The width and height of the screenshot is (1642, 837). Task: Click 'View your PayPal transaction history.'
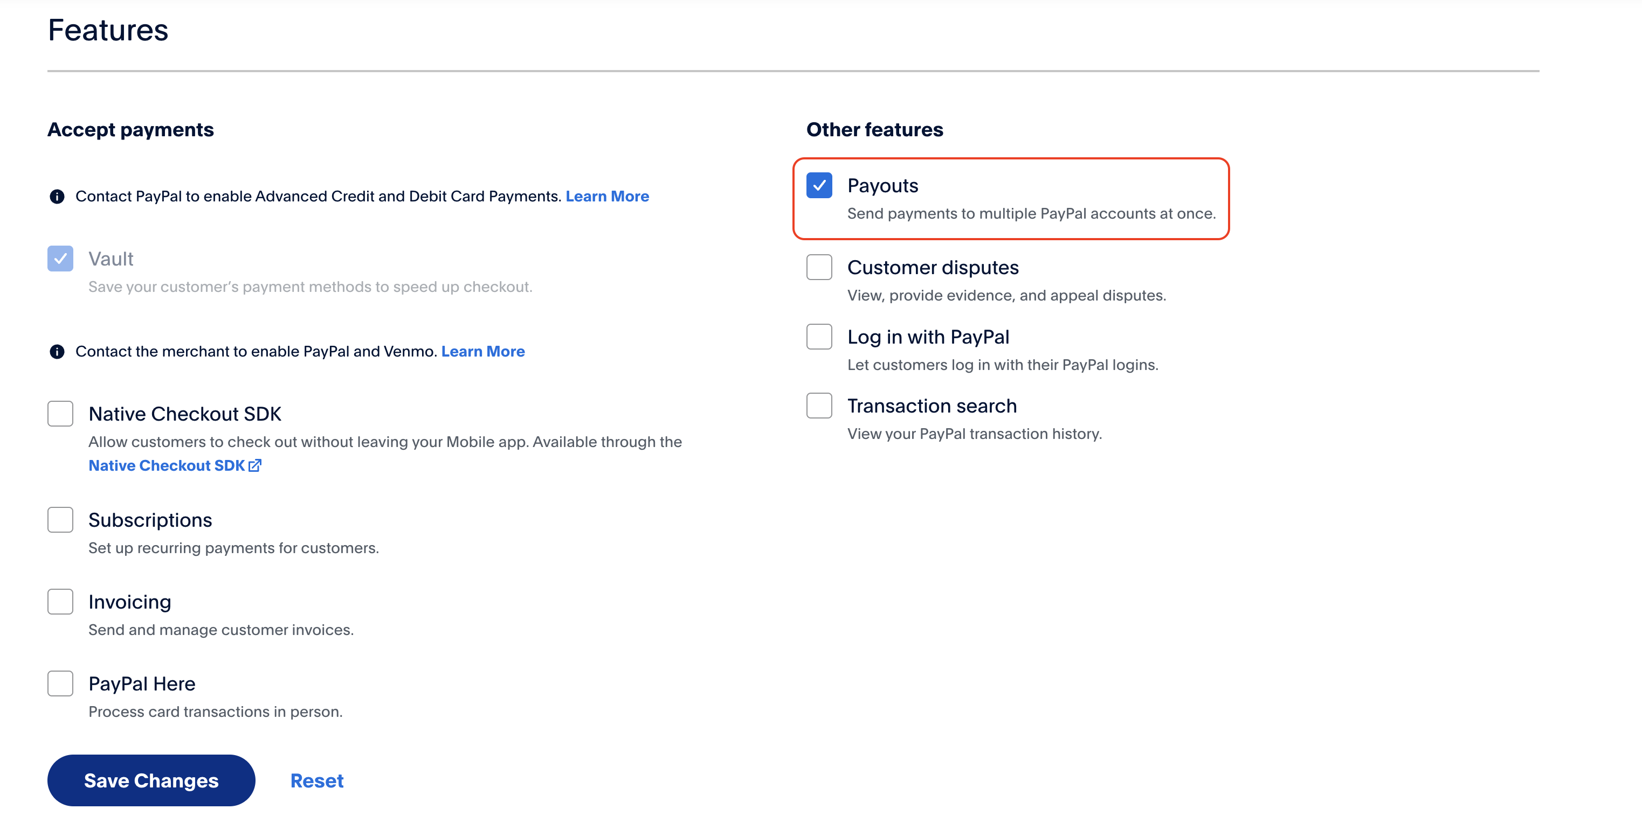coord(975,434)
